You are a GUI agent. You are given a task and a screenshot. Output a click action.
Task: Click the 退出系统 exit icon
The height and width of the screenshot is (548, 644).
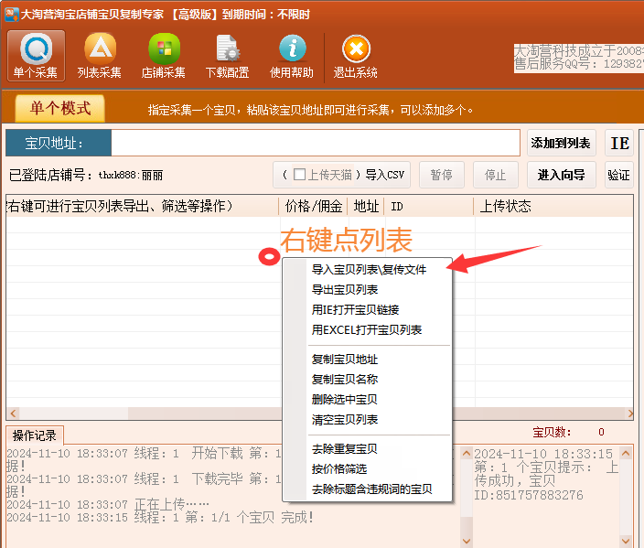pos(356,56)
